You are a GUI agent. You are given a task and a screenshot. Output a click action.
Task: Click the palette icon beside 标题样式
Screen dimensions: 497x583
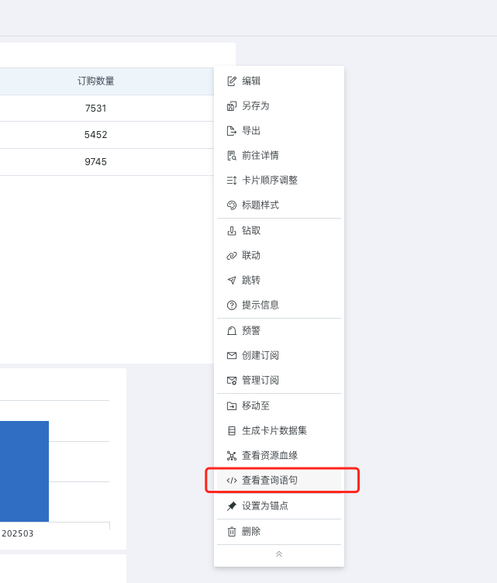tap(232, 205)
